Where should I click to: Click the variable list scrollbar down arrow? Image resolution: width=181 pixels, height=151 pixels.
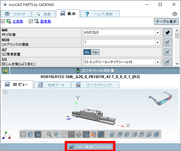coord(177,63)
